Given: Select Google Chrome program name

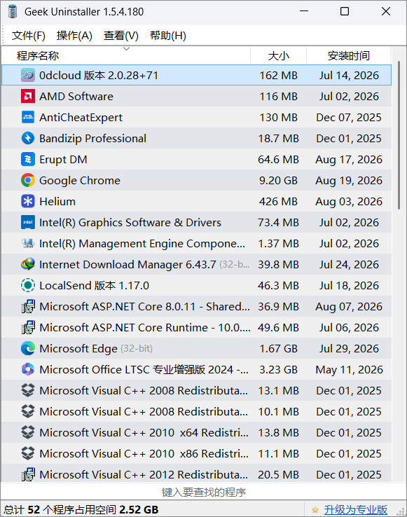Looking at the screenshot, I should 80,180.
